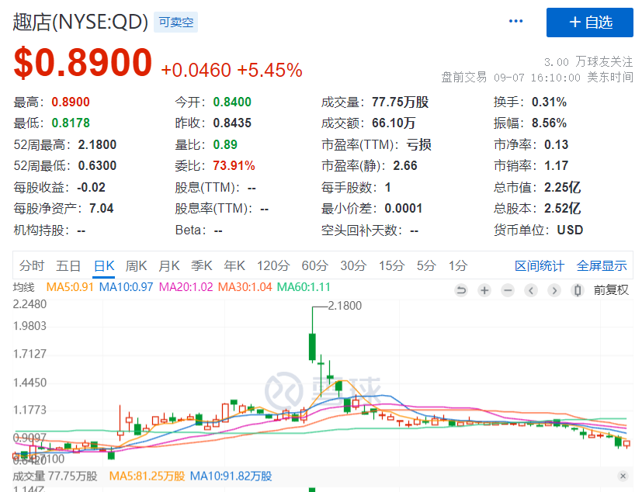Click the chart reset undo arrow icon

[x=461, y=290]
